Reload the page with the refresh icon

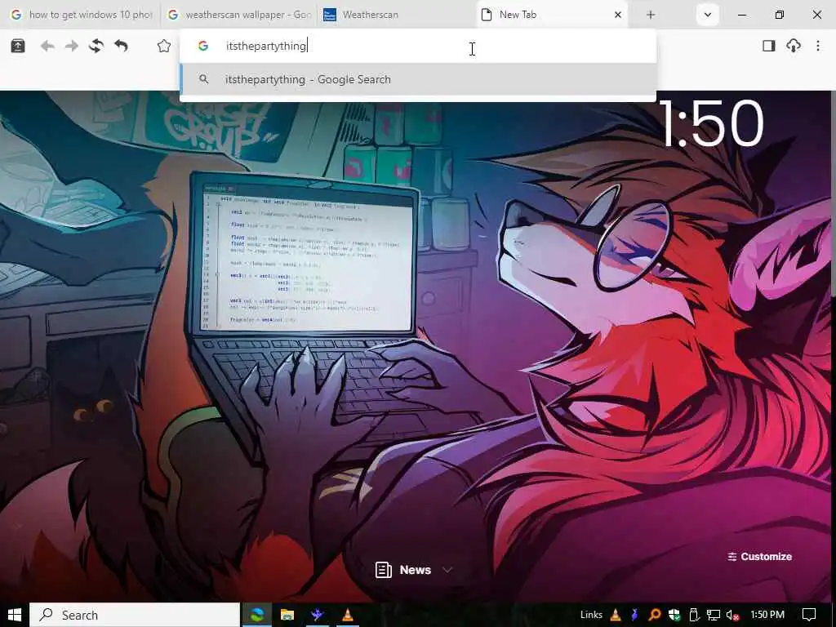[96, 47]
